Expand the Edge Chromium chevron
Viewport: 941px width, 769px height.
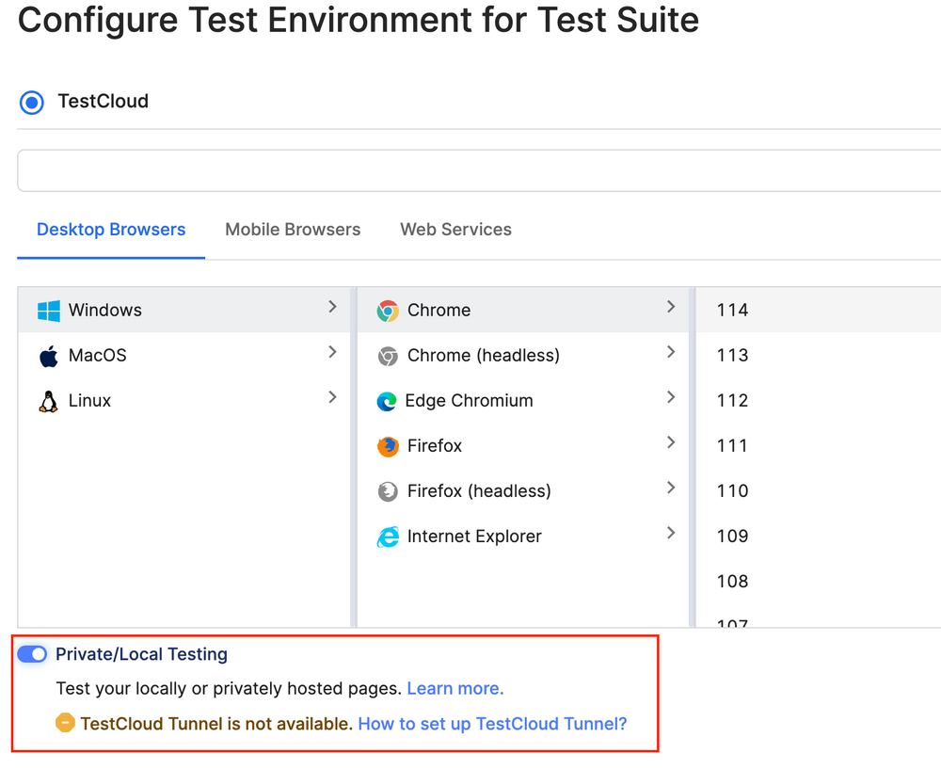[x=671, y=400]
